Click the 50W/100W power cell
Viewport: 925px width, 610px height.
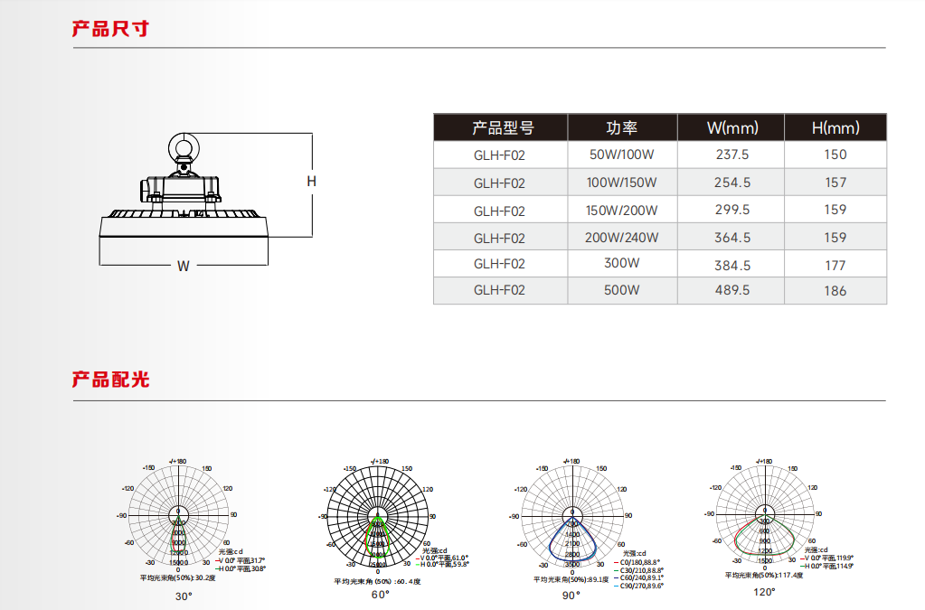pos(621,155)
